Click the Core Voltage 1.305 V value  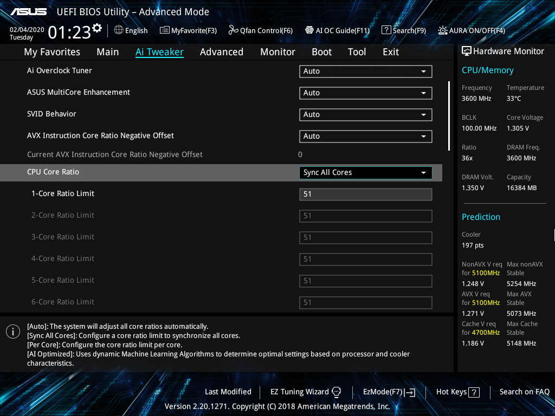coord(518,128)
